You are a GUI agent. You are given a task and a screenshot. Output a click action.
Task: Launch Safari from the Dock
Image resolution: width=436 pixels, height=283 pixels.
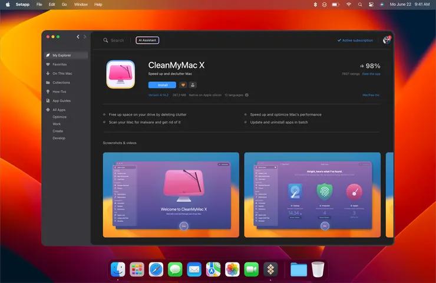(x=156, y=269)
